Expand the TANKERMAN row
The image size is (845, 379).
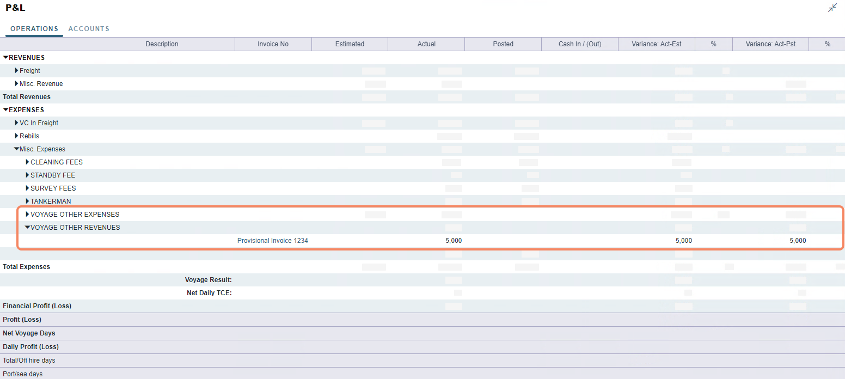click(27, 201)
